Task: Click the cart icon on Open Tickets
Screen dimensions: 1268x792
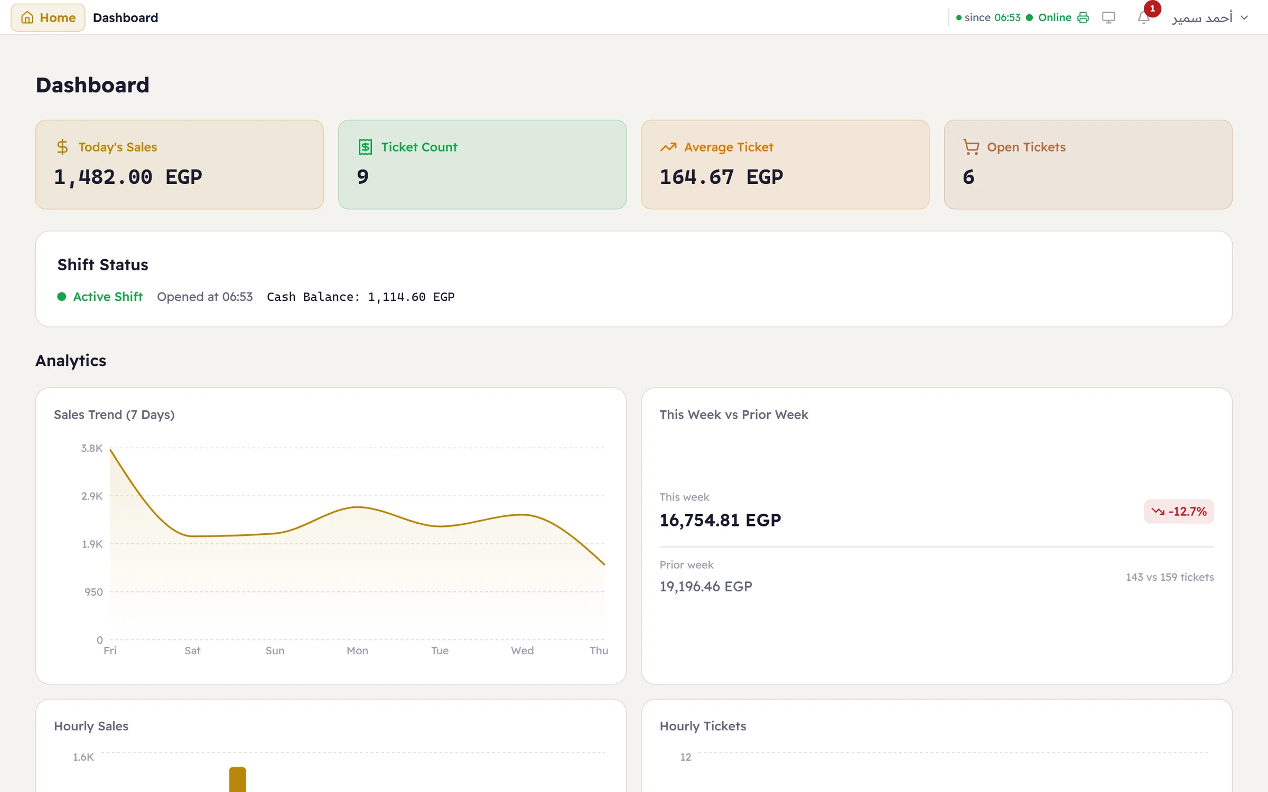Action: pos(971,147)
